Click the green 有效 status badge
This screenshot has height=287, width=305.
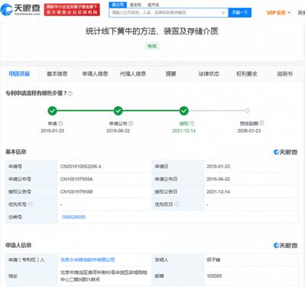click(x=152, y=46)
